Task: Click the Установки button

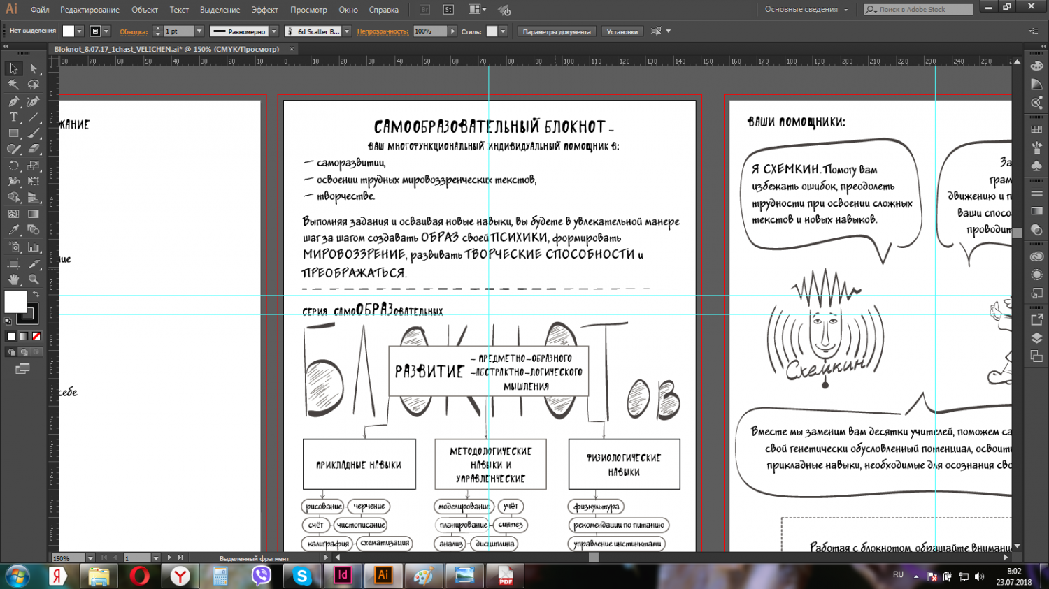Action: click(x=622, y=31)
